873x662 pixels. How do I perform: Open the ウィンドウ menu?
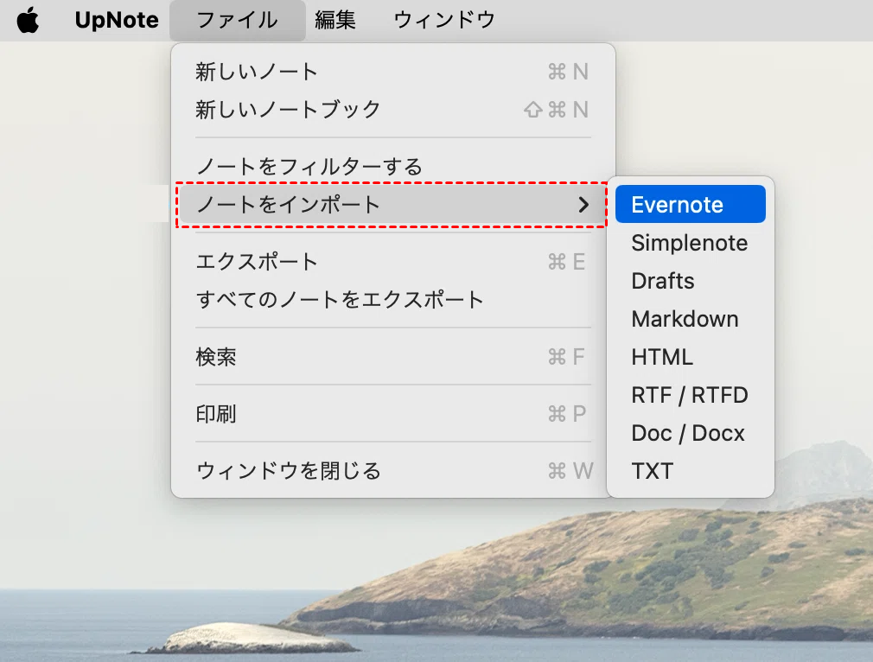pyautogui.click(x=444, y=20)
